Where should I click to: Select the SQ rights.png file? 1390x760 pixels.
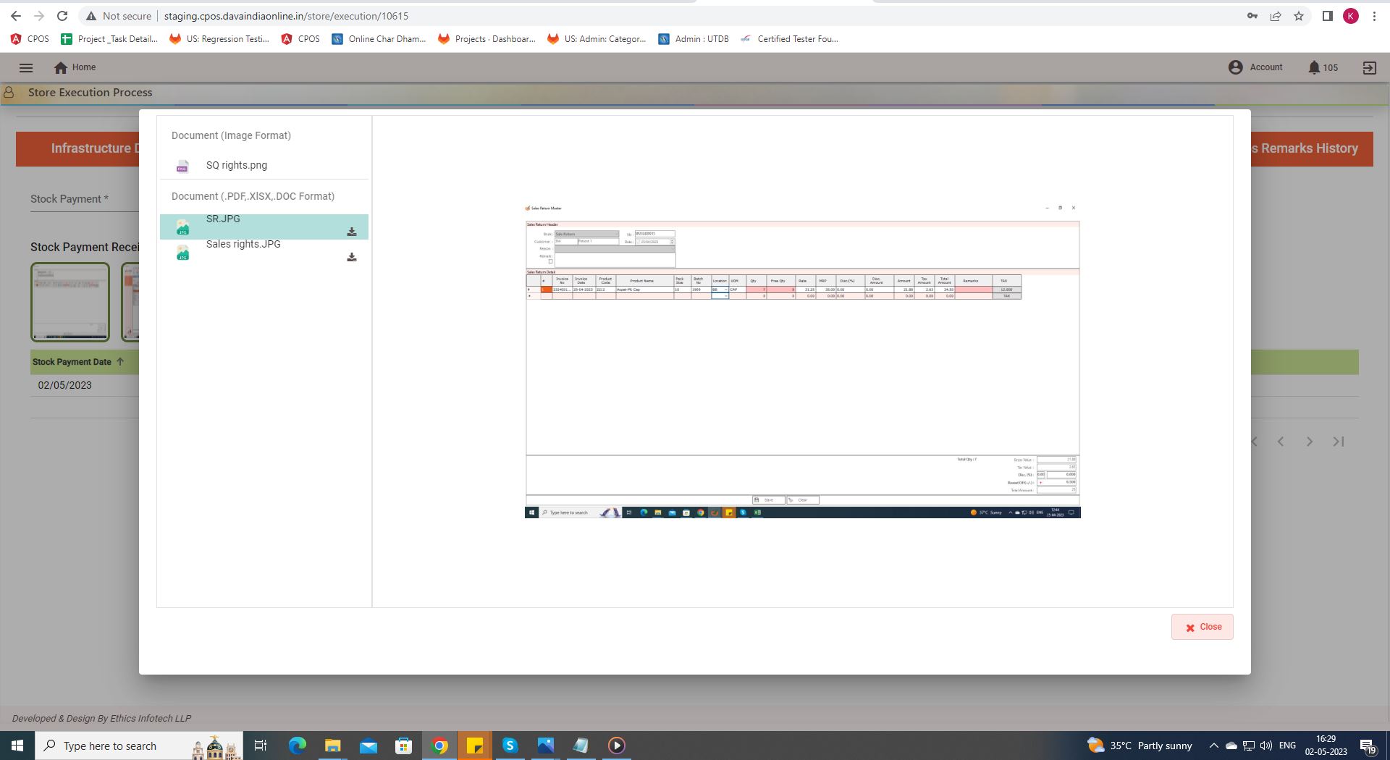pyautogui.click(x=236, y=166)
